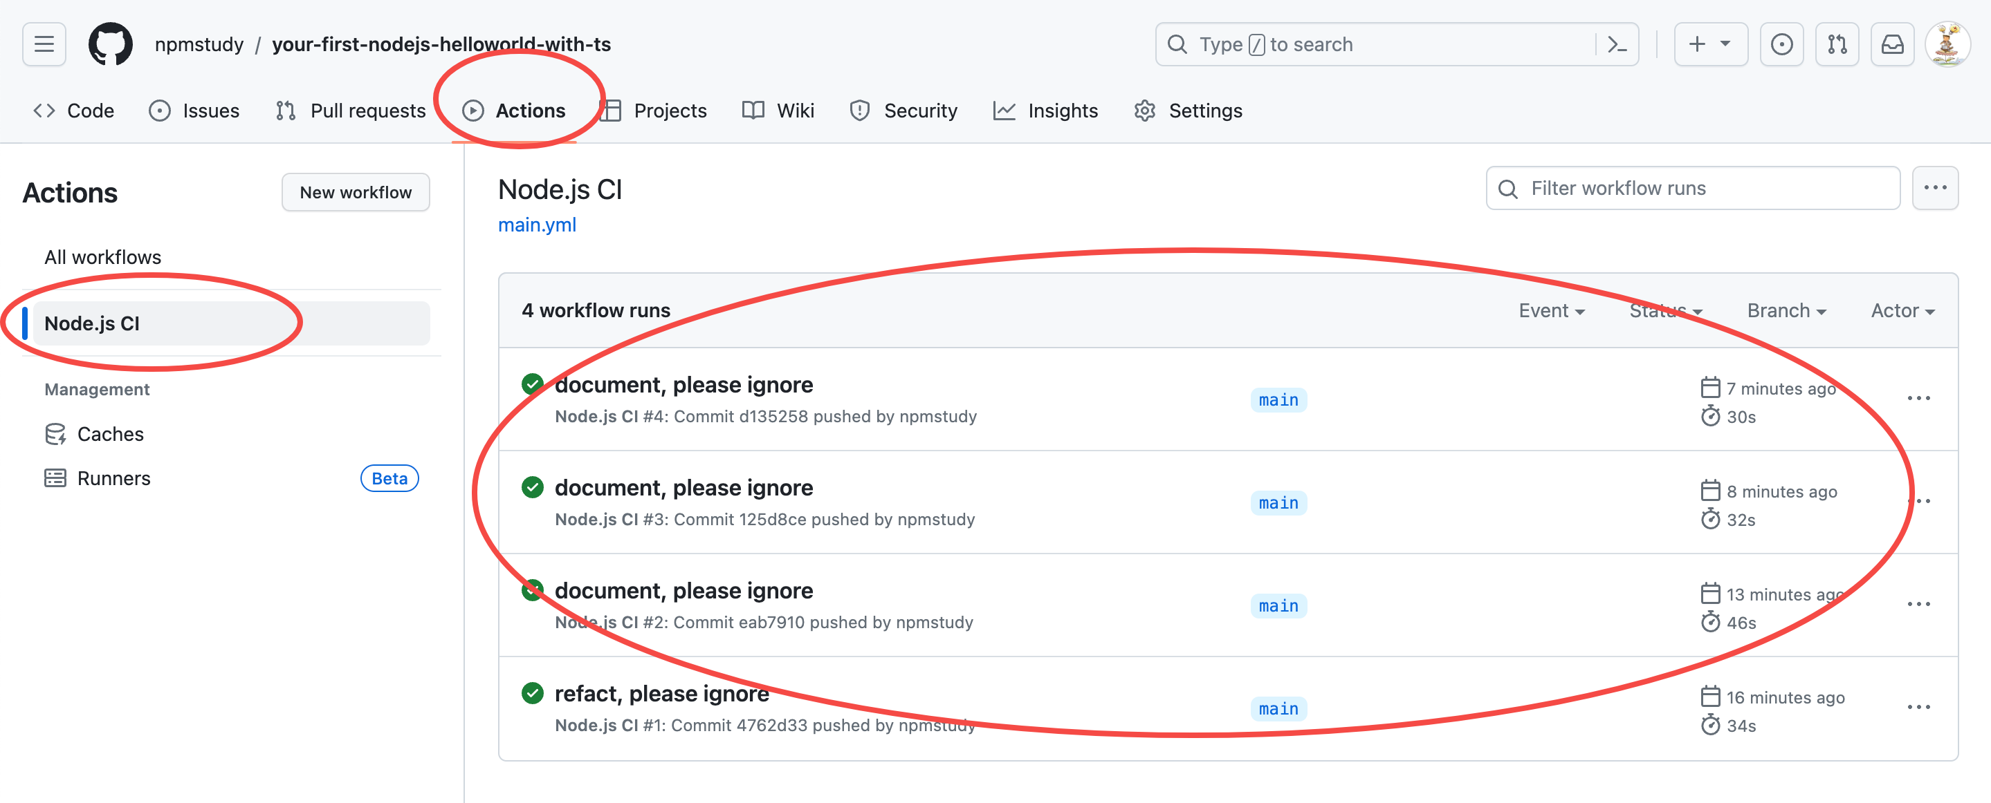This screenshot has height=803, width=1991.
Task: Open run #1 refact, please ignore
Action: (x=661, y=693)
